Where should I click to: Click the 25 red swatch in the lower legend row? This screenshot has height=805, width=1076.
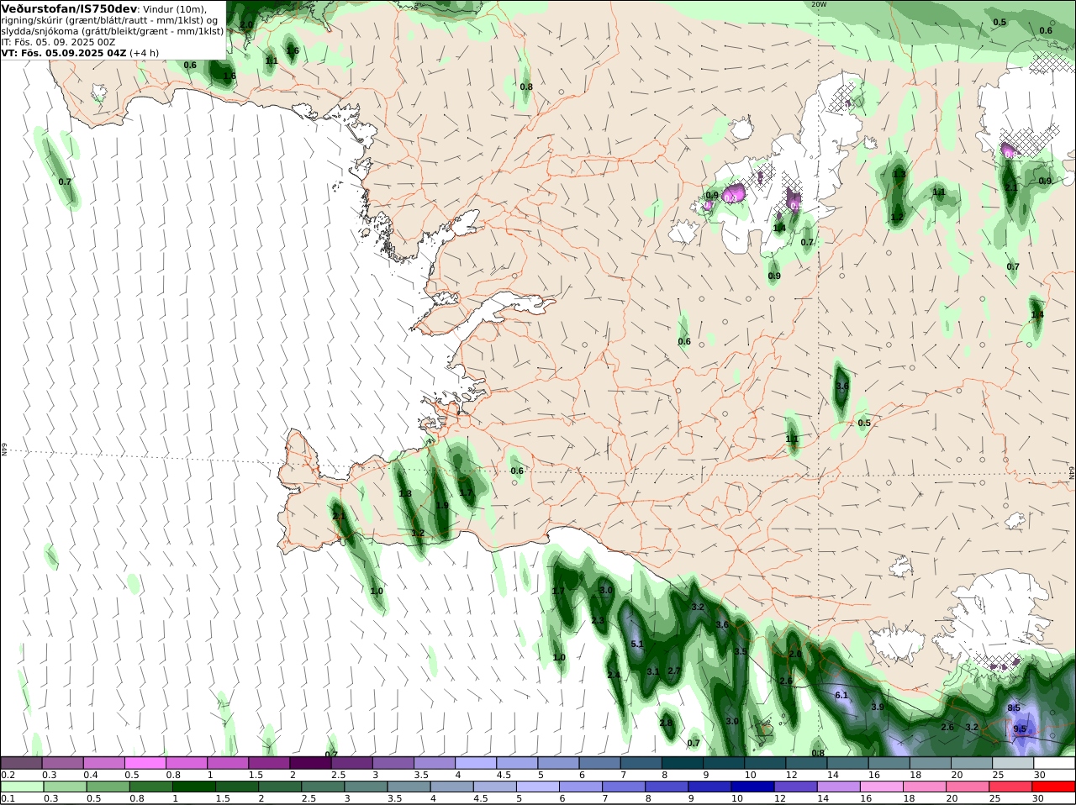[x=1010, y=787]
